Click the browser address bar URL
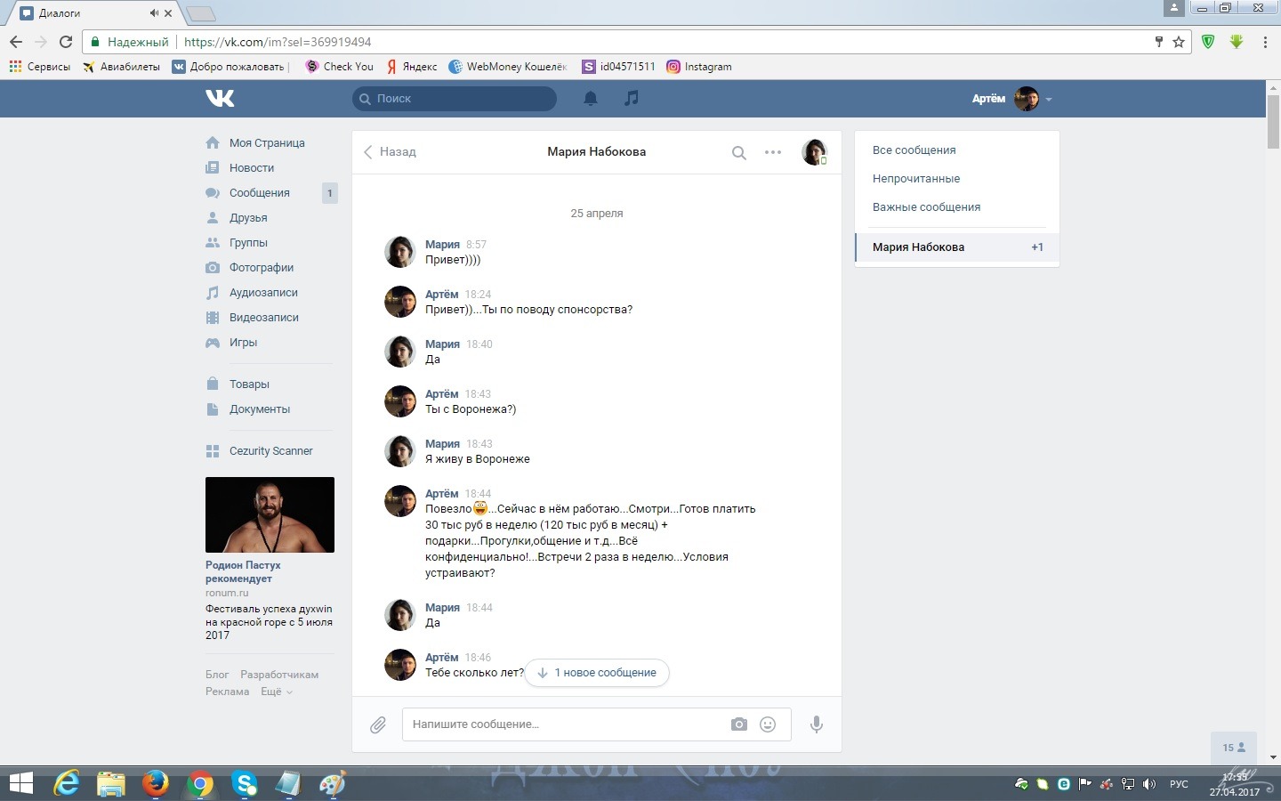This screenshot has height=801, width=1281. (x=278, y=42)
